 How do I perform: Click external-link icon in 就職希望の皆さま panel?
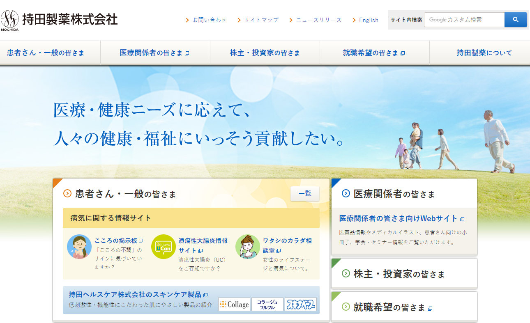[x=430, y=308]
